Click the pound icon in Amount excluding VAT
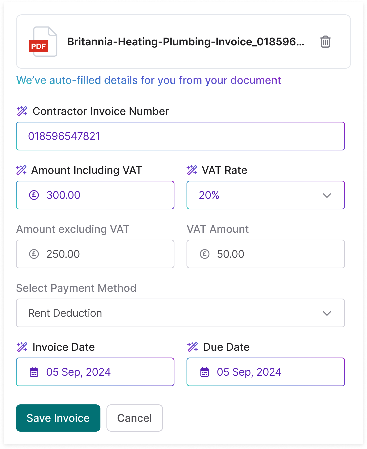367x449 pixels. tap(34, 254)
